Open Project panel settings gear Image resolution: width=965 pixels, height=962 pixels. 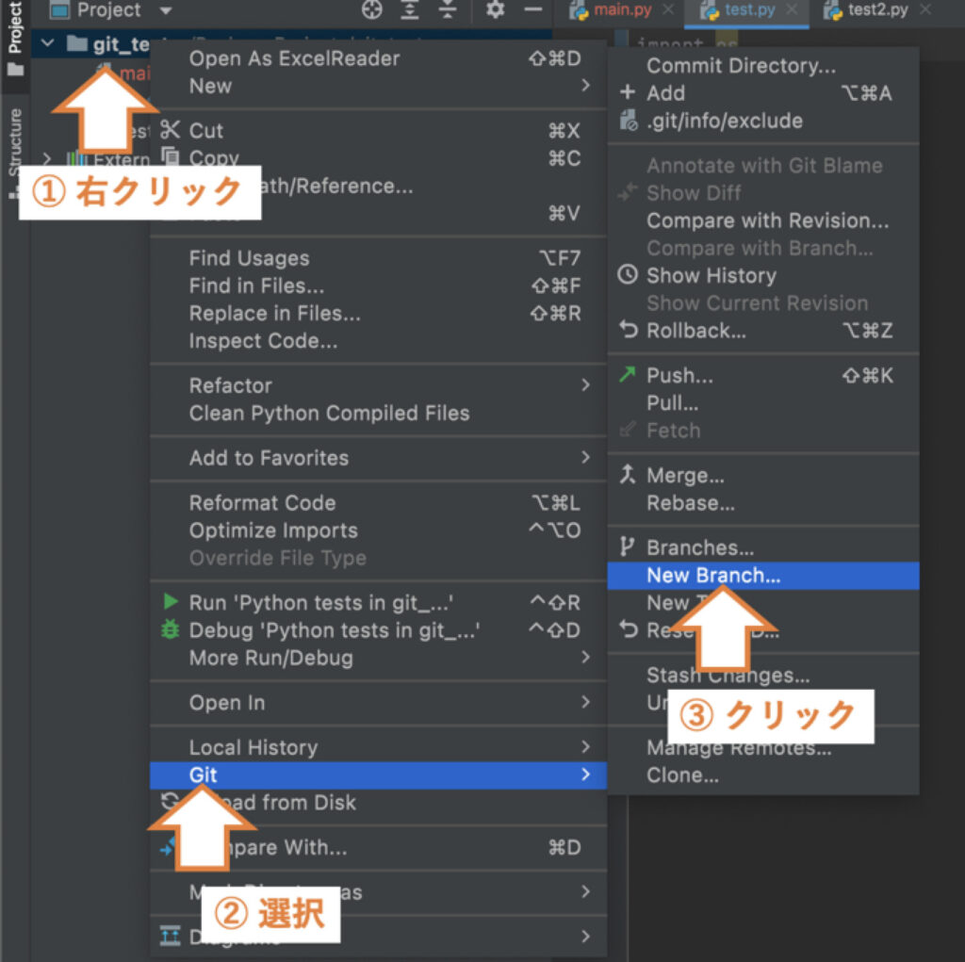[x=495, y=10]
